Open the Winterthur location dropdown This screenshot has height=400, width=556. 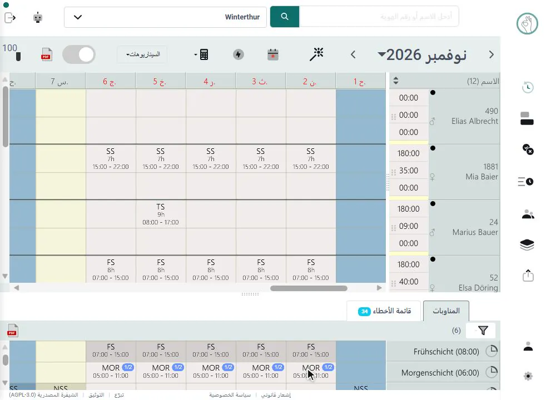point(165,17)
